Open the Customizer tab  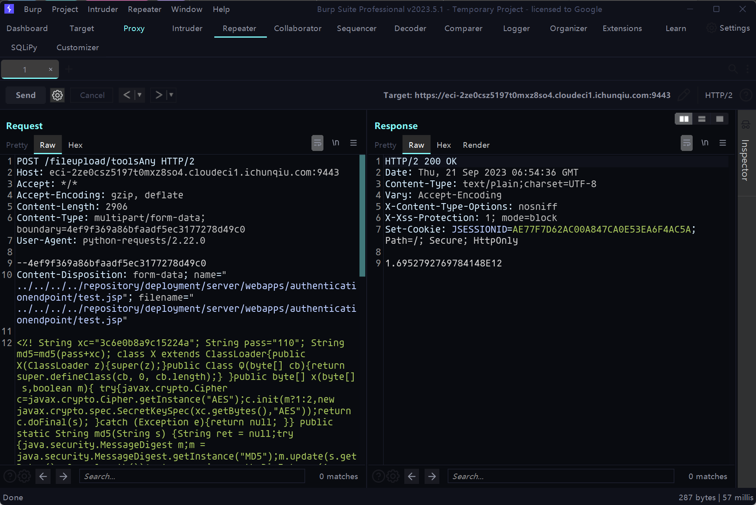(x=78, y=47)
